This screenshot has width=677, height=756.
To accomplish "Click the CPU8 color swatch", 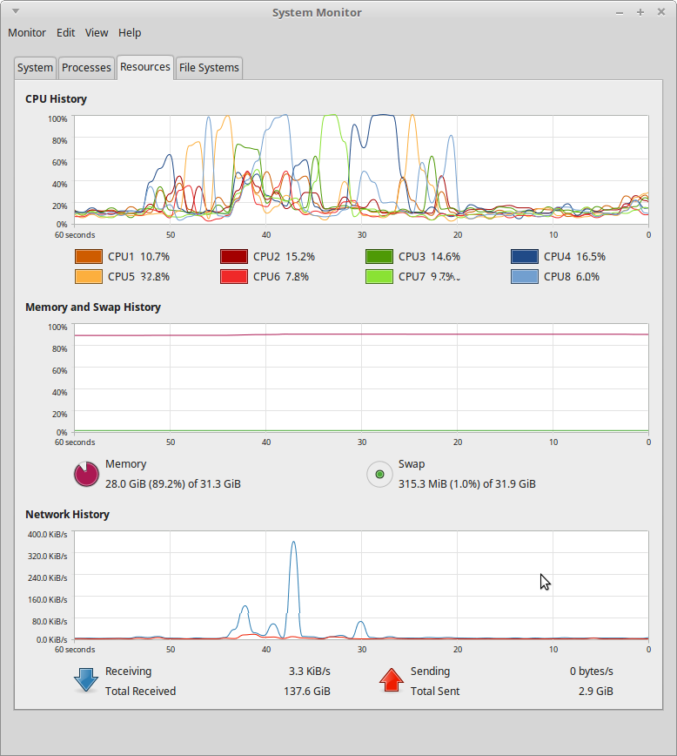I will pyautogui.click(x=525, y=277).
